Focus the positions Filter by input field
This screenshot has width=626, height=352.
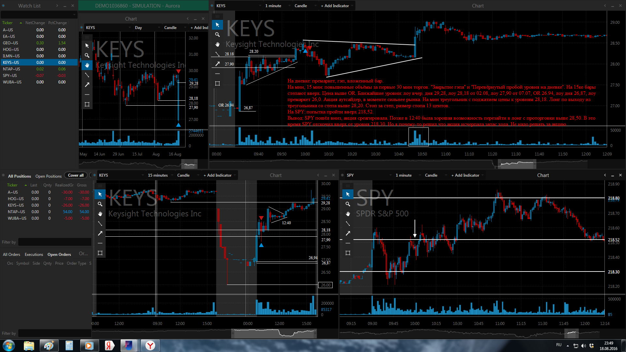[54, 242]
